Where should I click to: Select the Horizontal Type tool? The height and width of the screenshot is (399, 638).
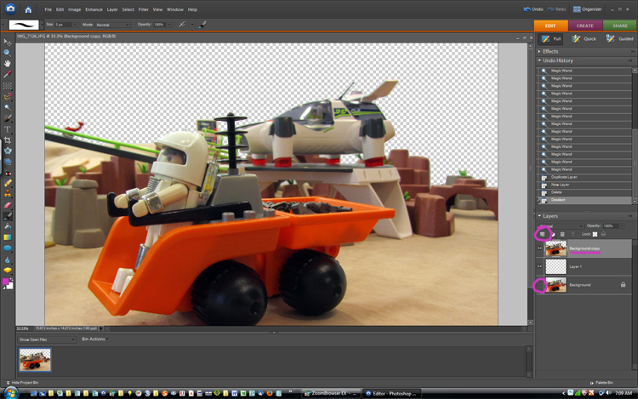pyautogui.click(x=8, y=128)
